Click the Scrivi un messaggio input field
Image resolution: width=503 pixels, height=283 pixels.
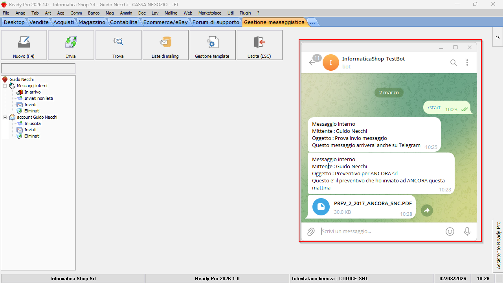coord(377,232)
